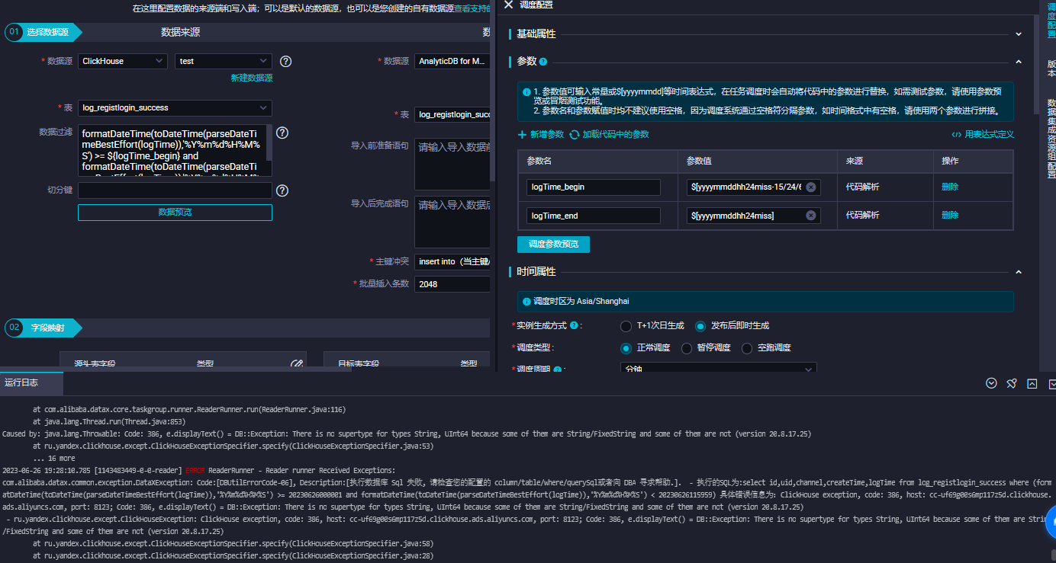
Task: Click the 数据预览 button
Action: pyautogui.click(x=175, y=213)
